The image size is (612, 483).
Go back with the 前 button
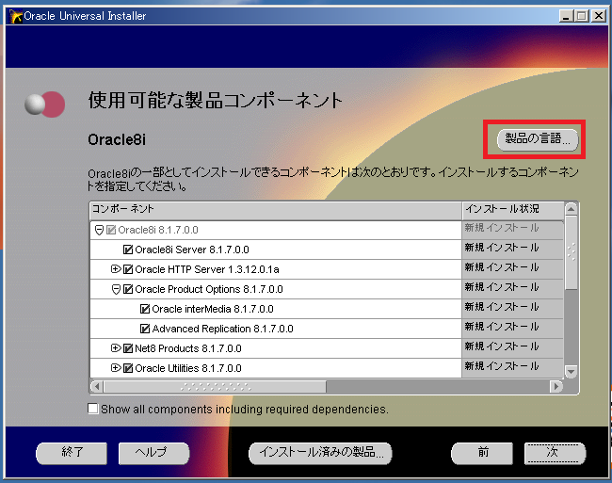[482, 453]
